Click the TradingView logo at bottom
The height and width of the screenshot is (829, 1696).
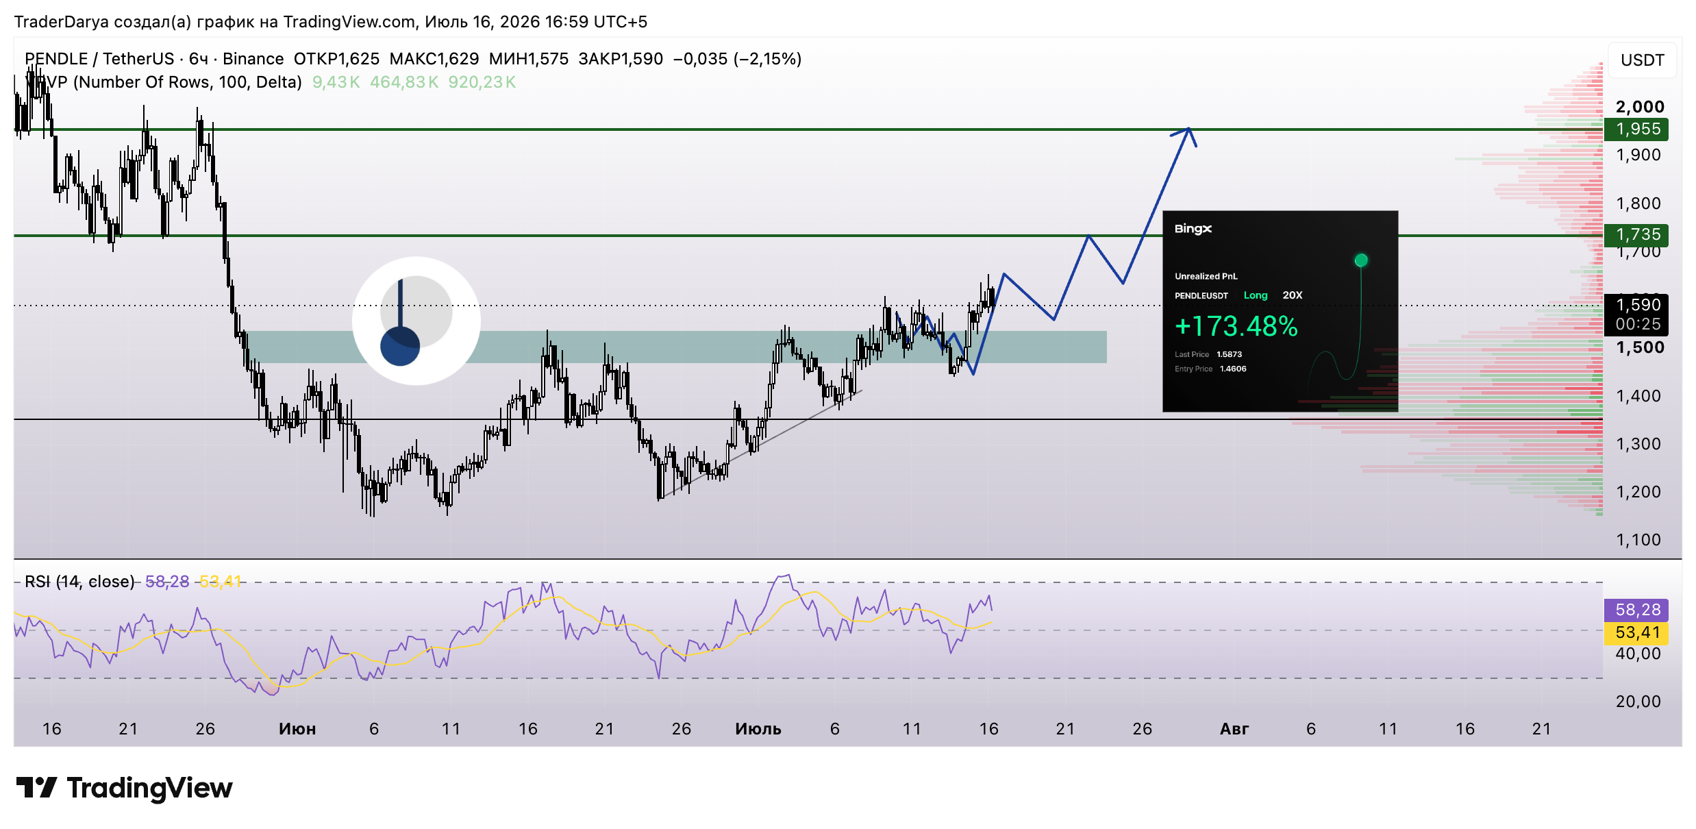(x=124, y=788)
